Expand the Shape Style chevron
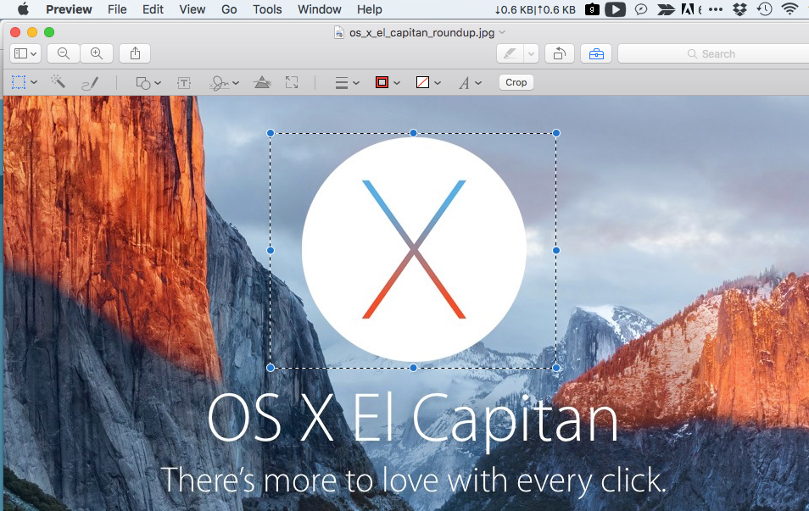Screen dimensions: 809x511 pyautogui.click(x=355, y=83)
